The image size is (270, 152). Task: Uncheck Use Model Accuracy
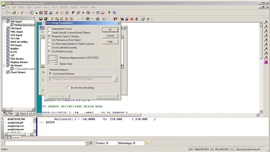(49, 51)
